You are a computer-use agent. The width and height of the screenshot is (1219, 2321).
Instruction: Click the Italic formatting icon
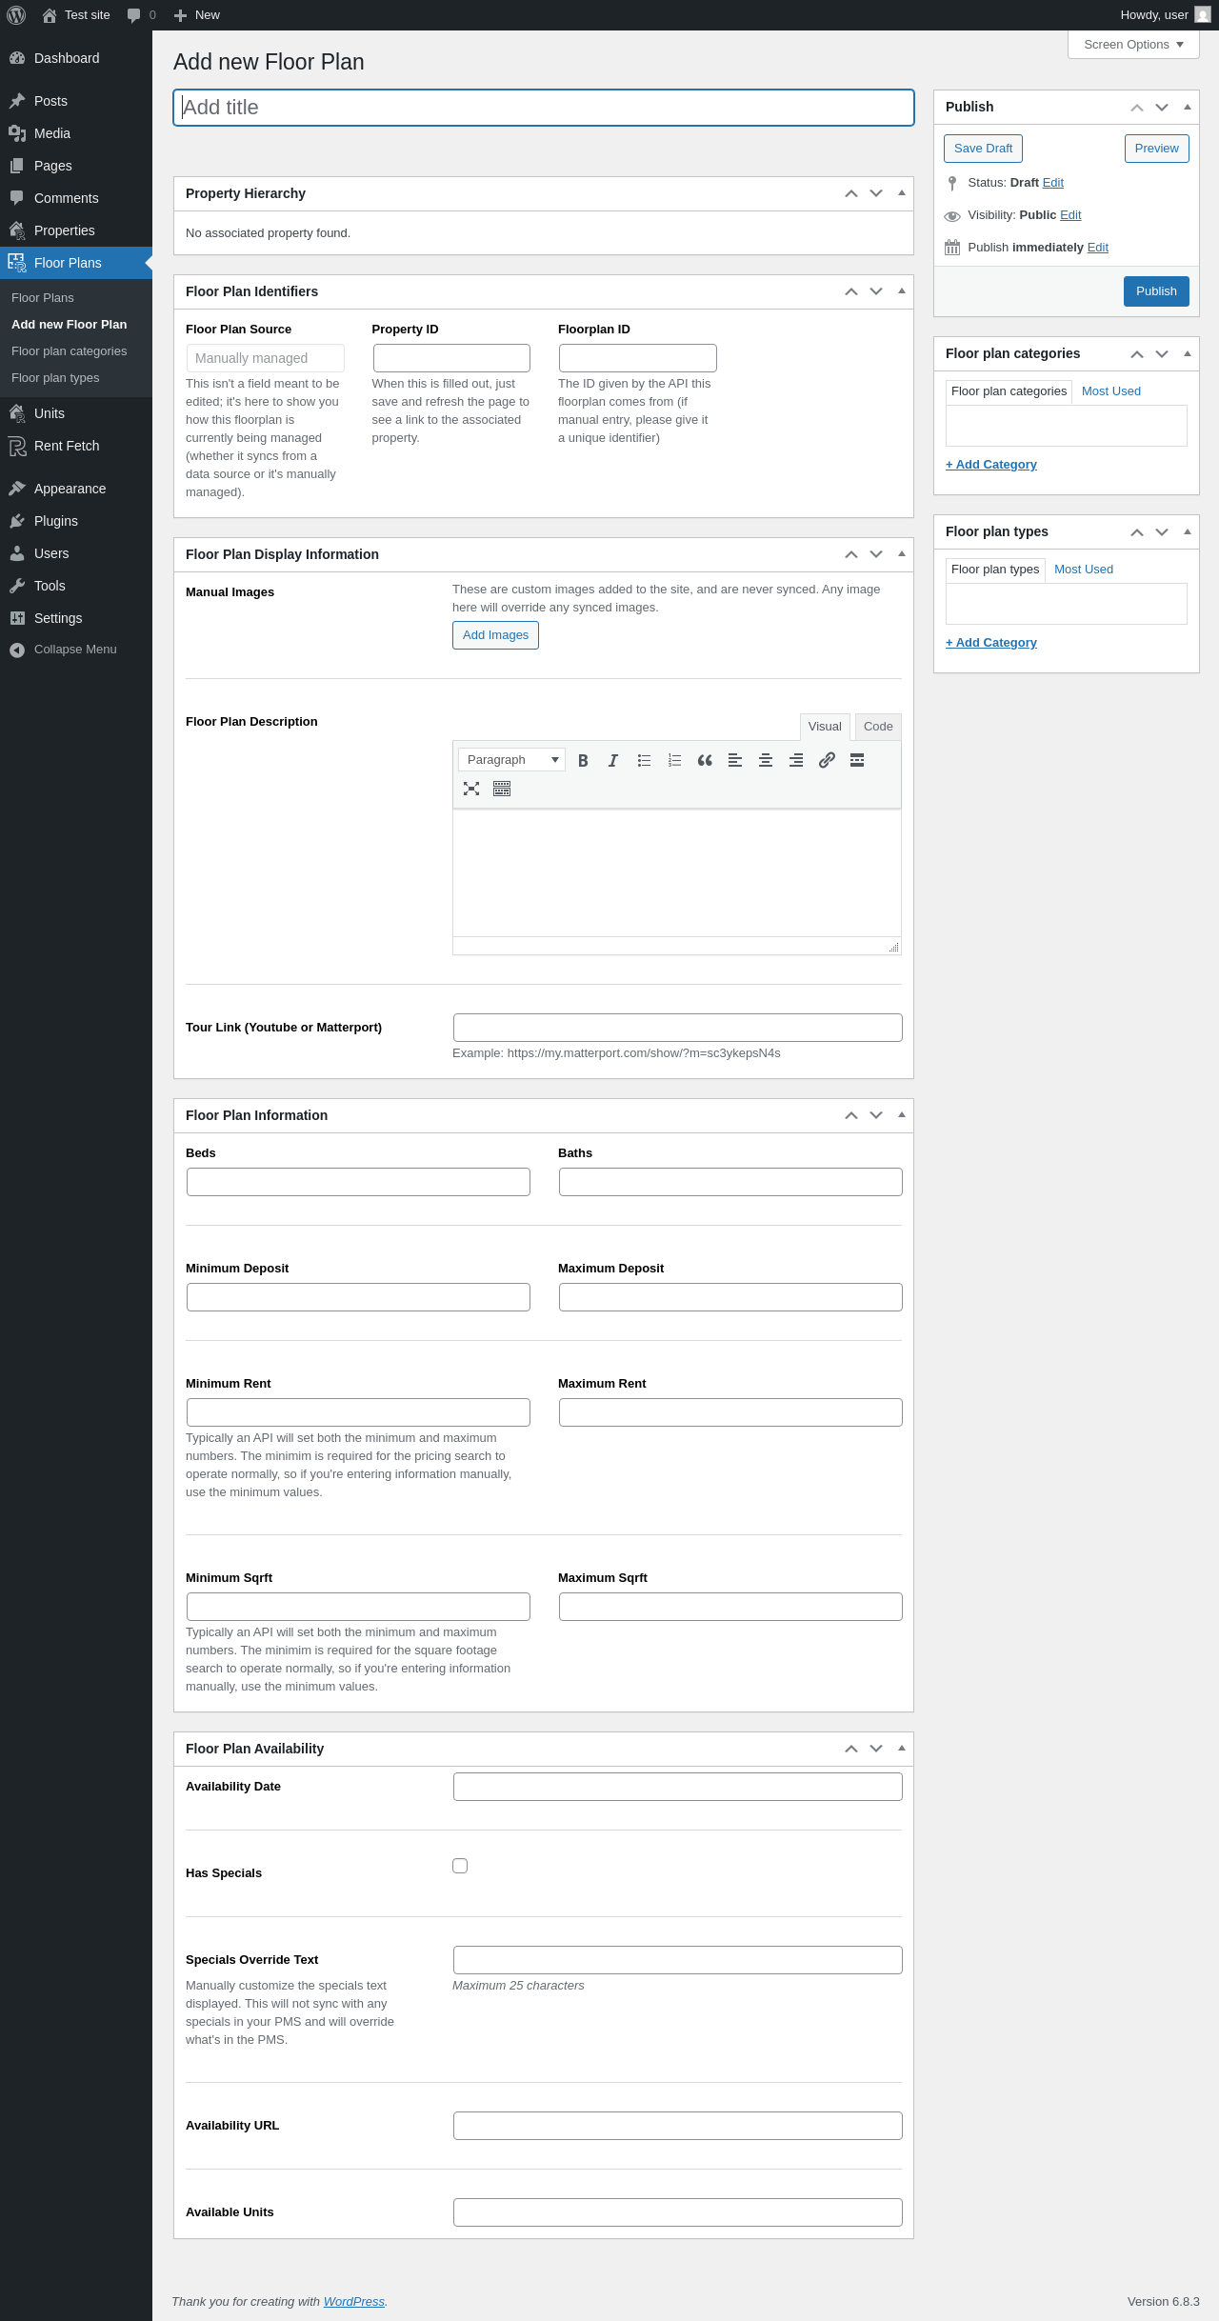point(613,760)
